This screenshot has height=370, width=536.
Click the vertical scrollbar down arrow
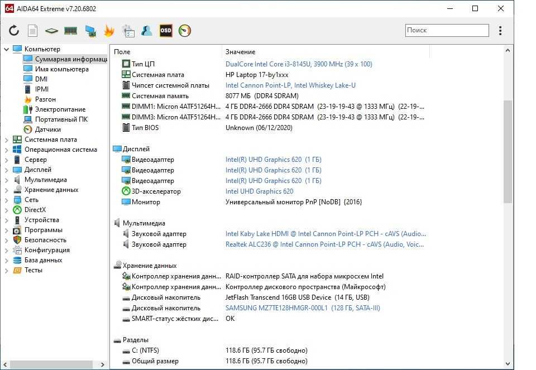pyautogui.click(x=508, y=363)
